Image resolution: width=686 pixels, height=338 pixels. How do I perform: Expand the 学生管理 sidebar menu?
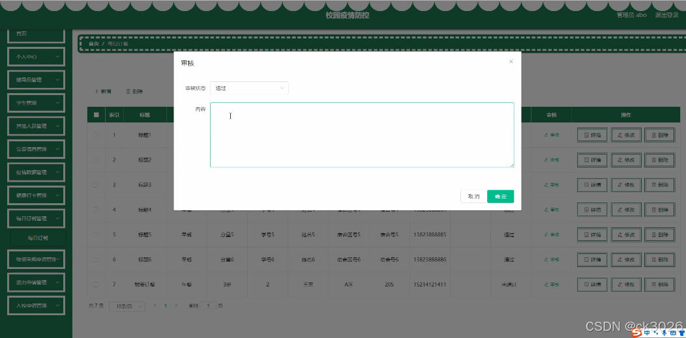(36, 103)
